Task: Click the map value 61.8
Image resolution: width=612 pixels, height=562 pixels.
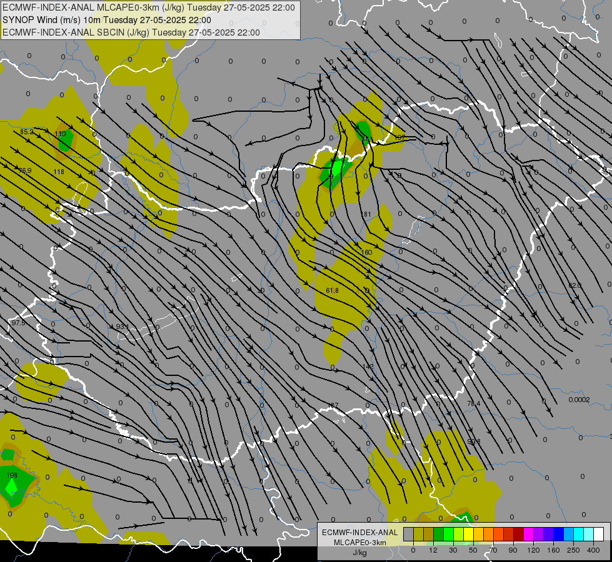Action: pos(332,290)
